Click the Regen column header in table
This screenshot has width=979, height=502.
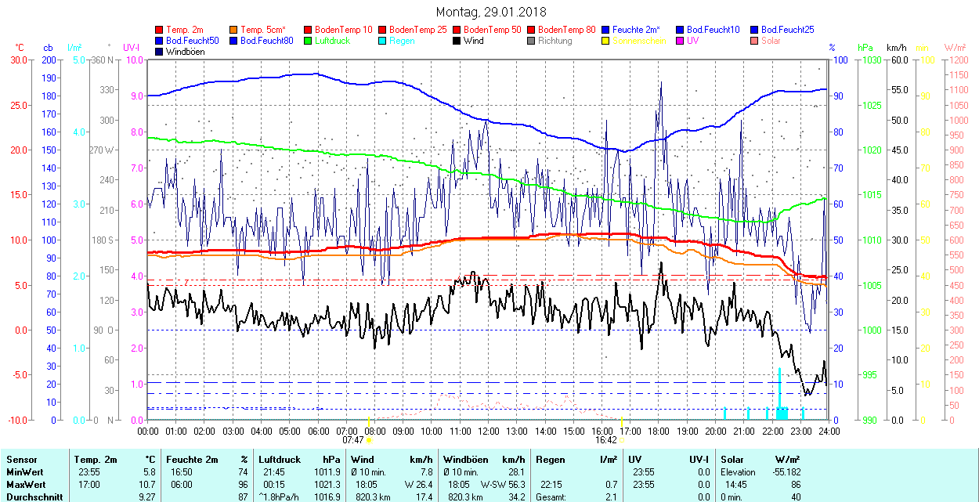[549, 460]
